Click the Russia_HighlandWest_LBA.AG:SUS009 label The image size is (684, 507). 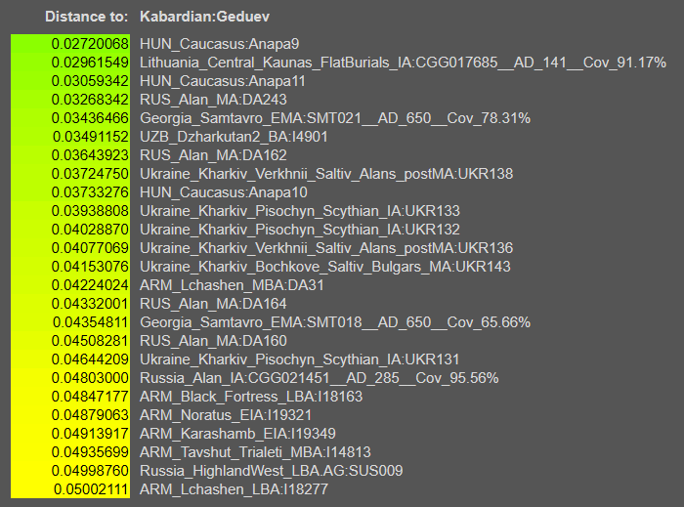pos(270,471)
